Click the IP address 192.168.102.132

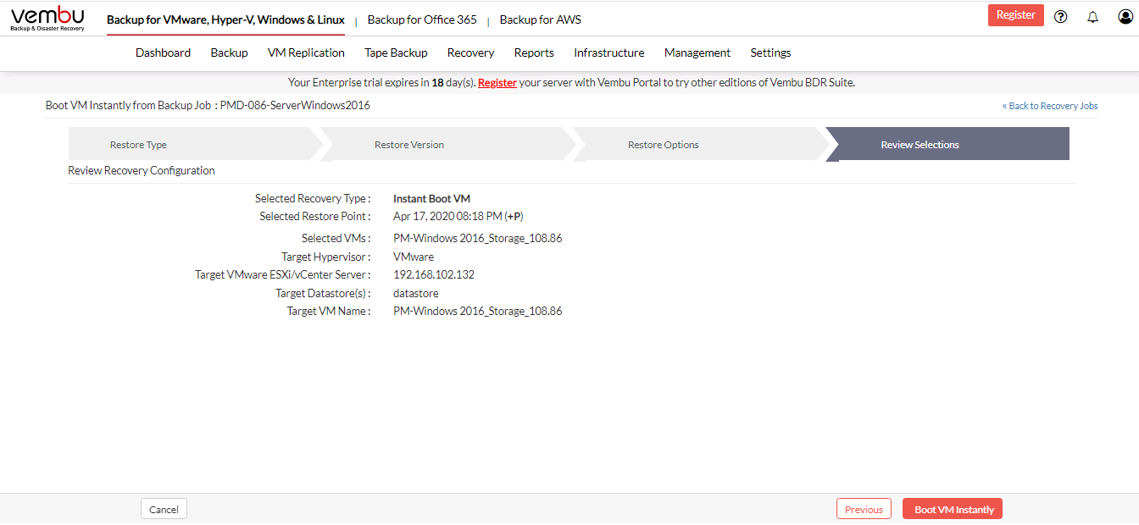point(434,275)
